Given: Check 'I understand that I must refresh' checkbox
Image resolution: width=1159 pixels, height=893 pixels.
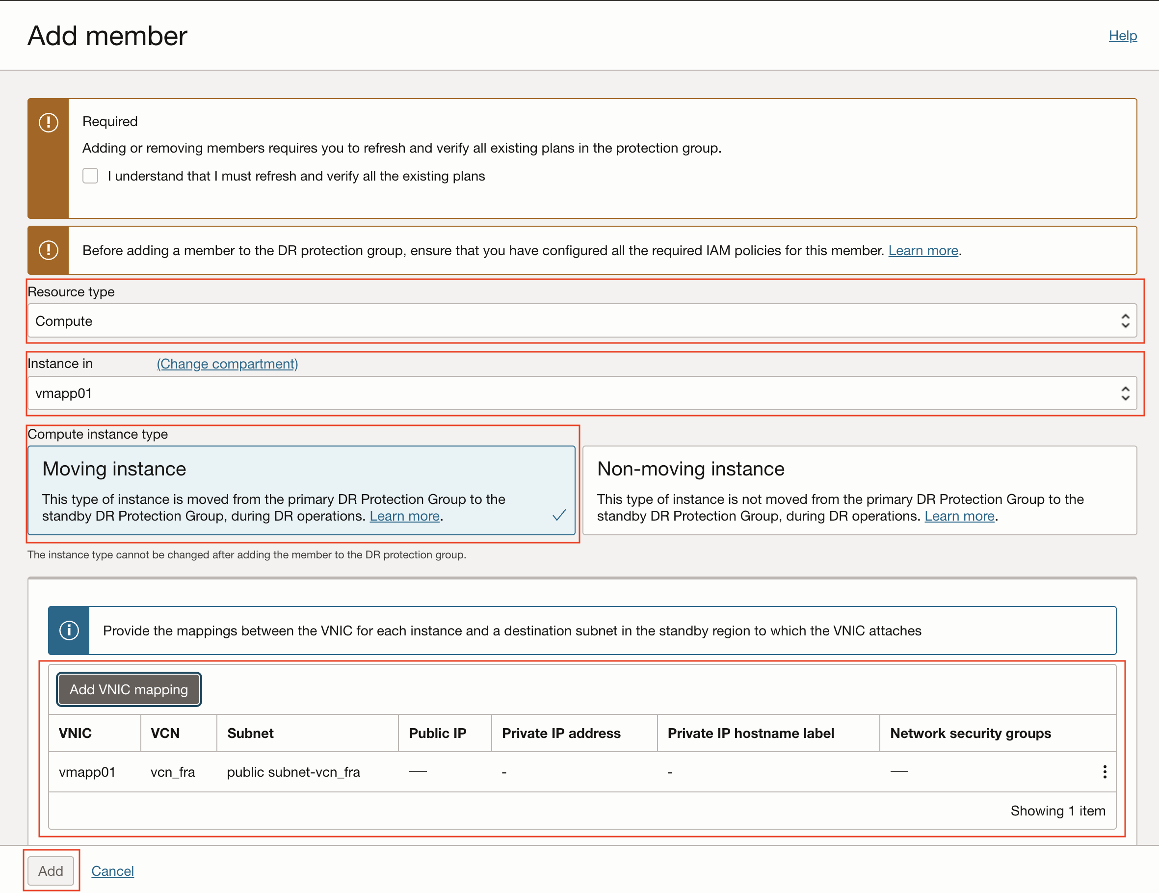Looking at the screenshot, I should (90, 176).
